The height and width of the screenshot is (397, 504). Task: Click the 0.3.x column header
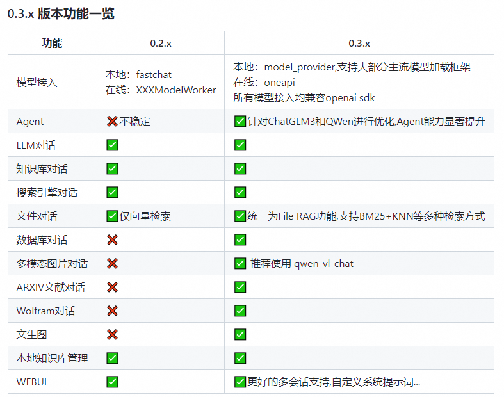click(359, 44)
